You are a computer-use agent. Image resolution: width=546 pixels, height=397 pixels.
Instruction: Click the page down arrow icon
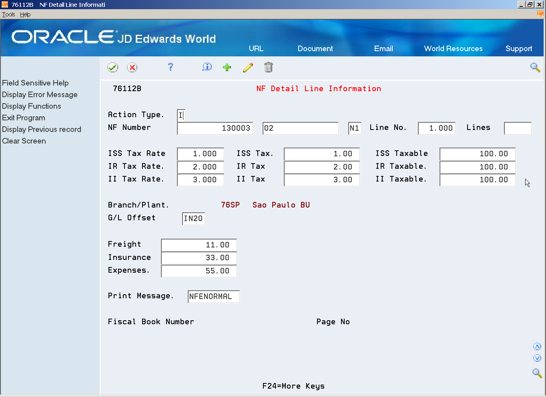[x=537, y=358]
